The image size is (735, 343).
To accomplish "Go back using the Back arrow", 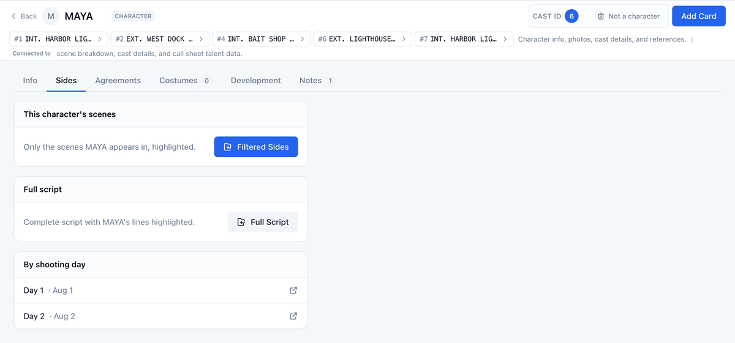I will click(24, 17).
